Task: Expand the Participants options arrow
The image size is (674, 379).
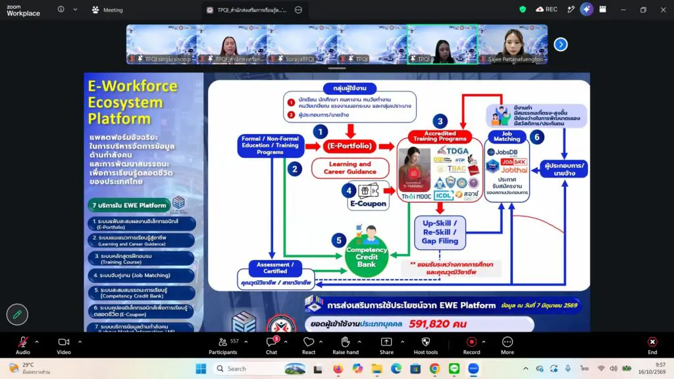Action: tap(246, 342)
